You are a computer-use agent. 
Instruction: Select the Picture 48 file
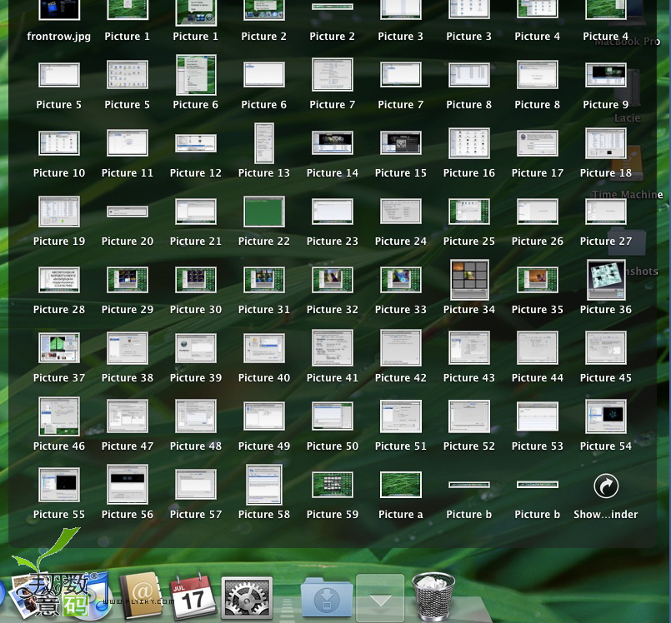coord(196,416)
